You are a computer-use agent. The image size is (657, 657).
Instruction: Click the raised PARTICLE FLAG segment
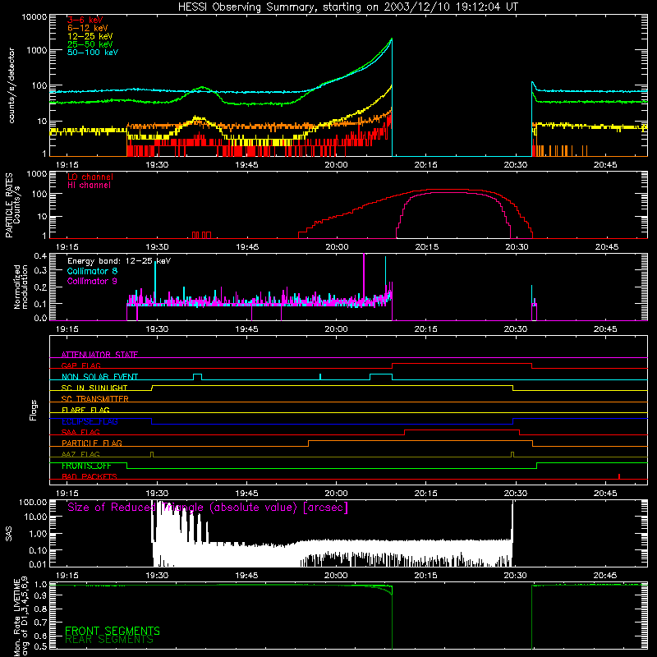pos(420,441)
